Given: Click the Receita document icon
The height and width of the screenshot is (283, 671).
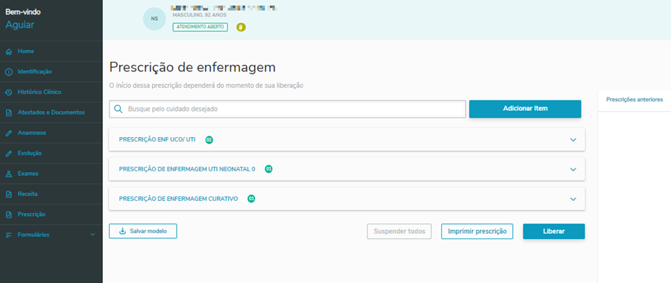Looking at the screenshot, I should pos(8,194).
